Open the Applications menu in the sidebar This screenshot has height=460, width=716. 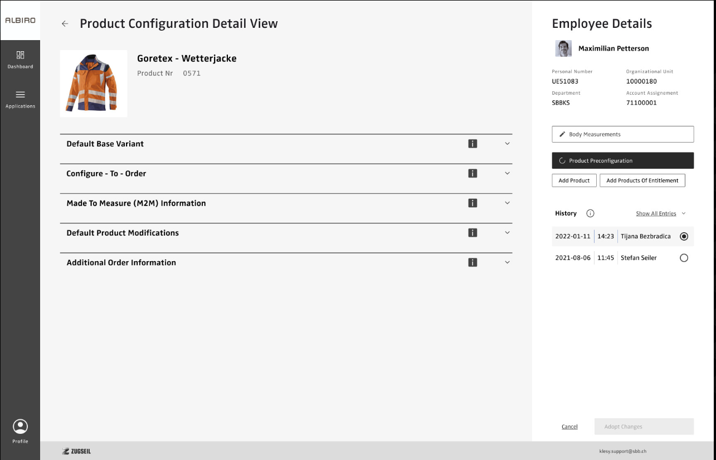[x=20, y=99]
